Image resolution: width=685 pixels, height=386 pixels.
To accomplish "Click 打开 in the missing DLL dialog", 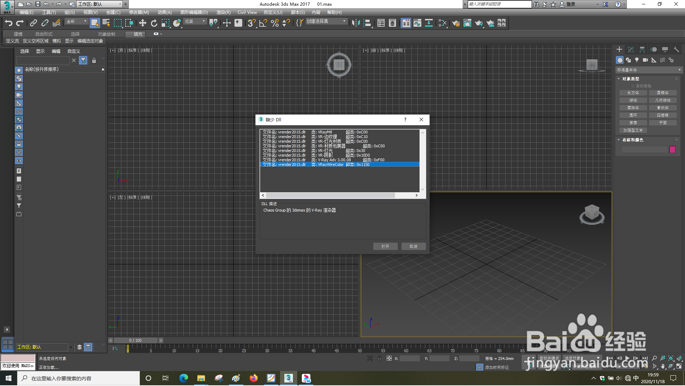I will [385, 247].
